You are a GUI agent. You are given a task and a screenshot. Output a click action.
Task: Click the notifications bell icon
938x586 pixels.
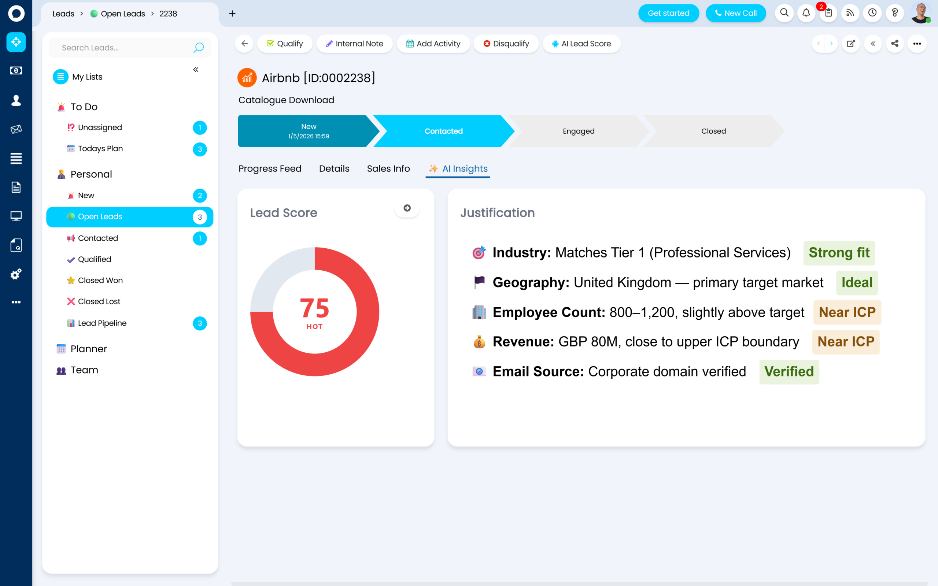click(806, 13)
